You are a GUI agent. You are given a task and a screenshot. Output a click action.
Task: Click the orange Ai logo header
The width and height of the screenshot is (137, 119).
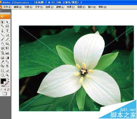(x=5, y=17)
